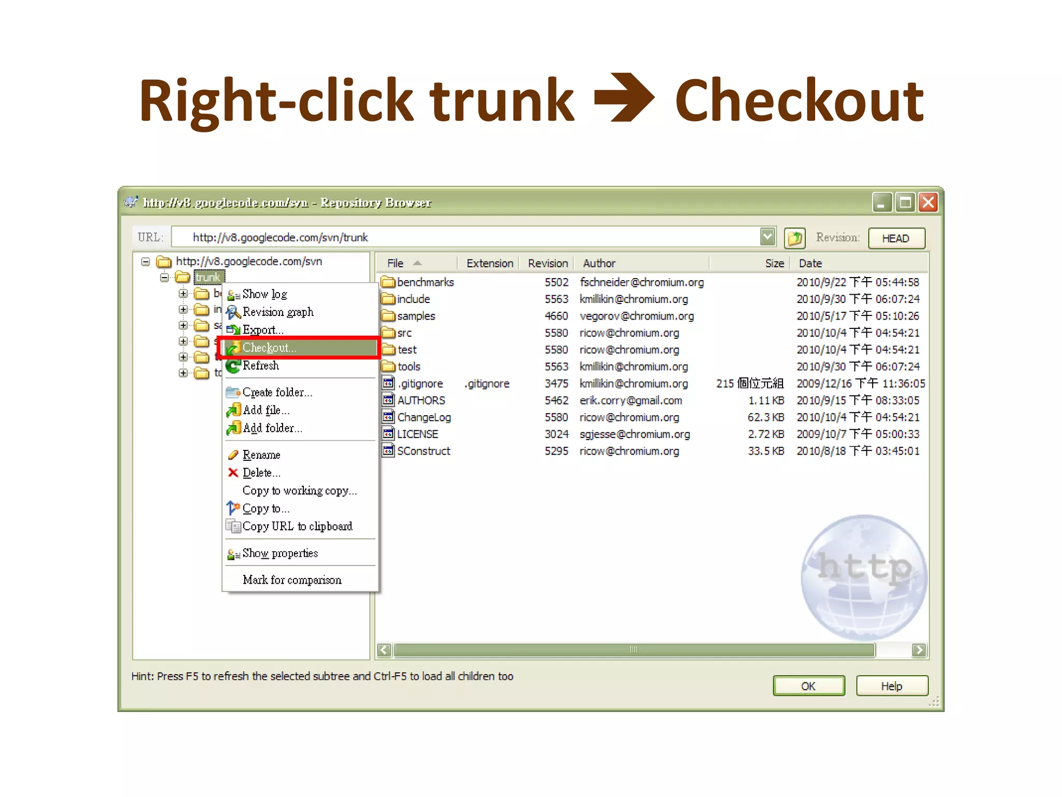Select the root http://v8.googlecode.com/svn tree label

click(x=249, y=262)
